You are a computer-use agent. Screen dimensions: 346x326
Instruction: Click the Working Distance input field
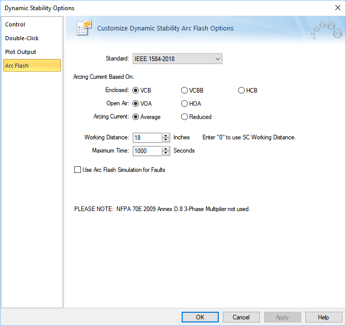click(x=147, y=137)
